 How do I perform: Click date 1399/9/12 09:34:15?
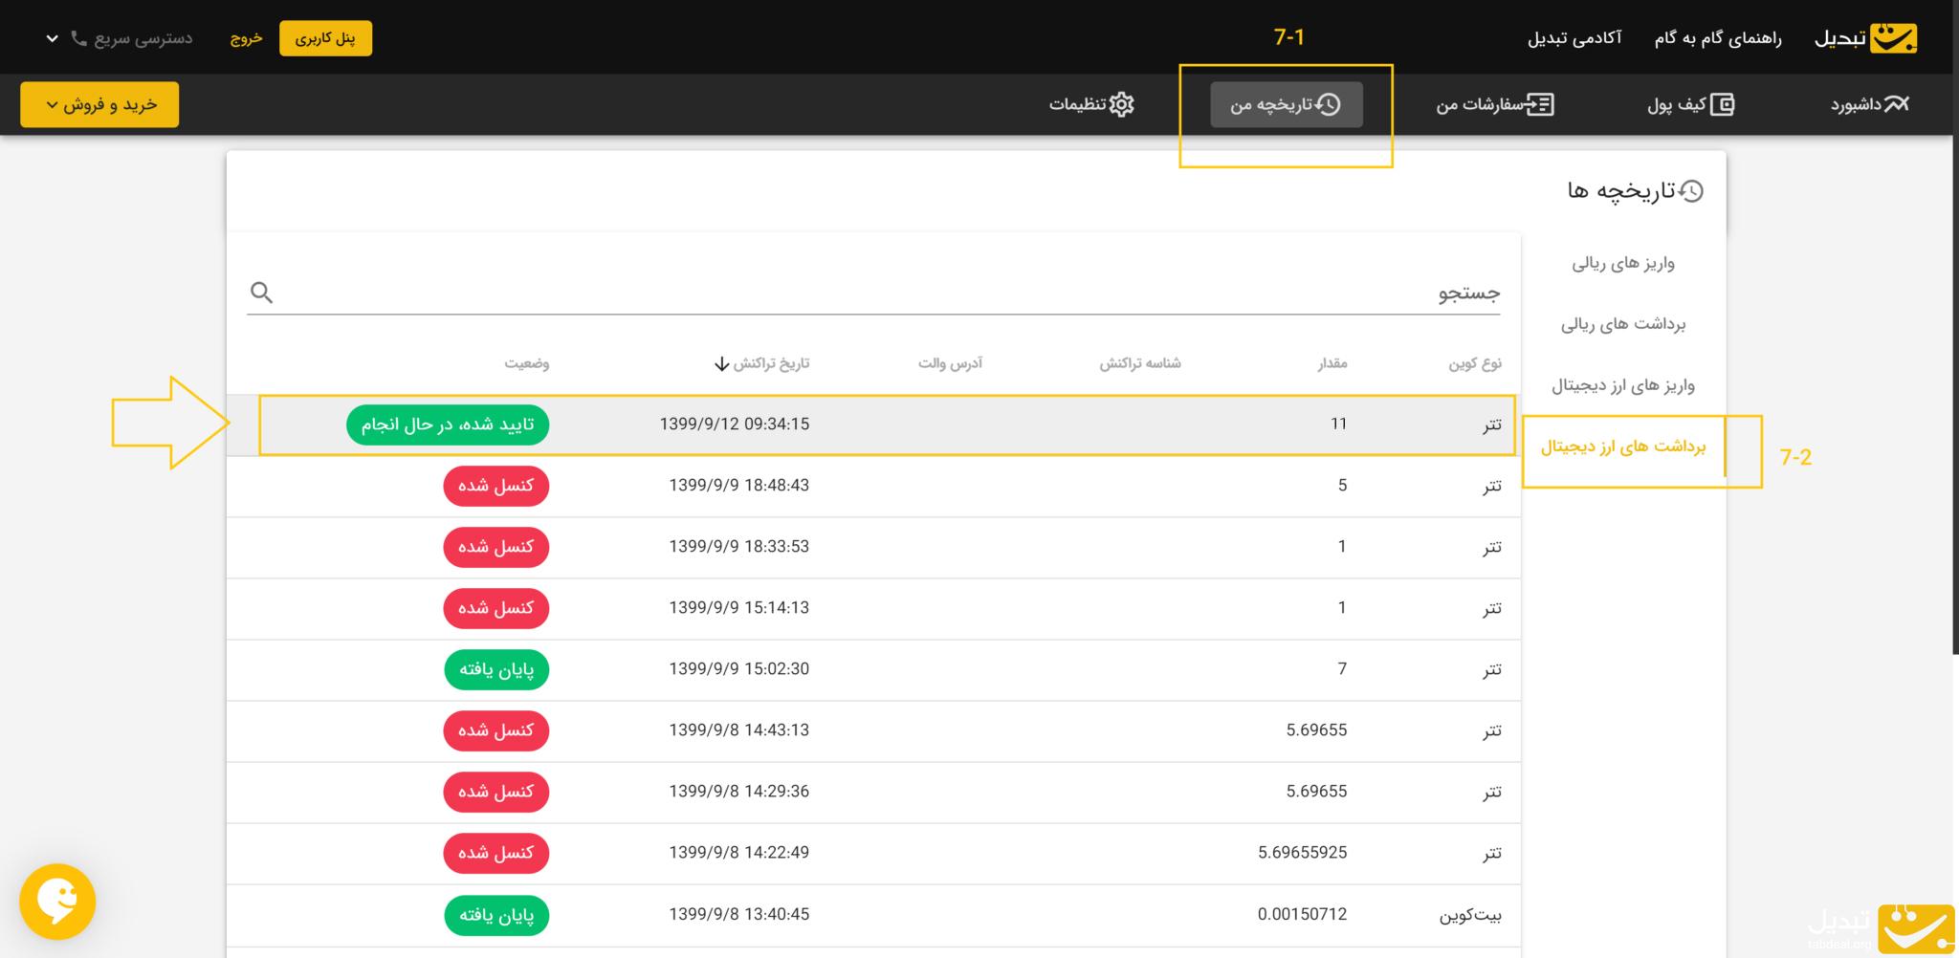click(734, 424)
